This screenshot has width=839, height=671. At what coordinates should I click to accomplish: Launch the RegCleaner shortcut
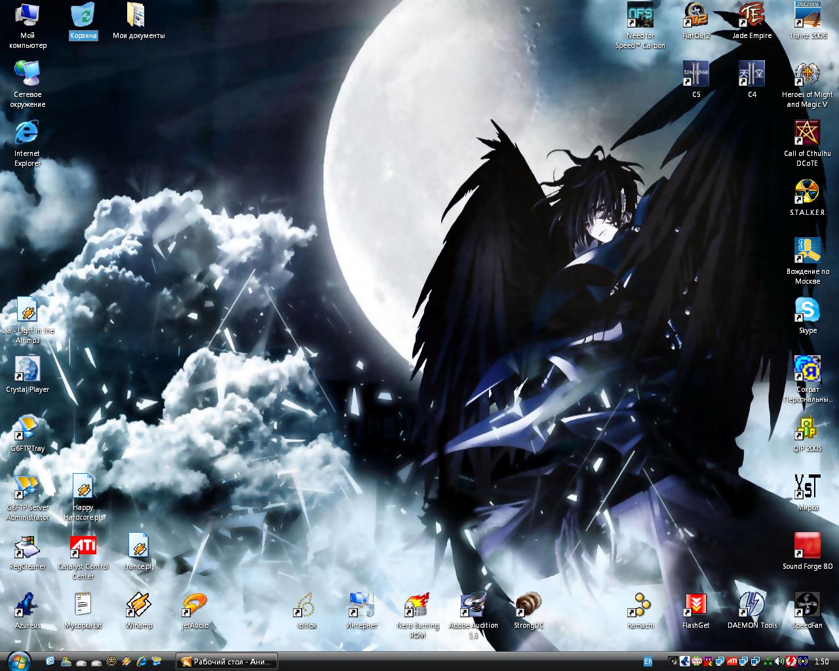[28, 552]
